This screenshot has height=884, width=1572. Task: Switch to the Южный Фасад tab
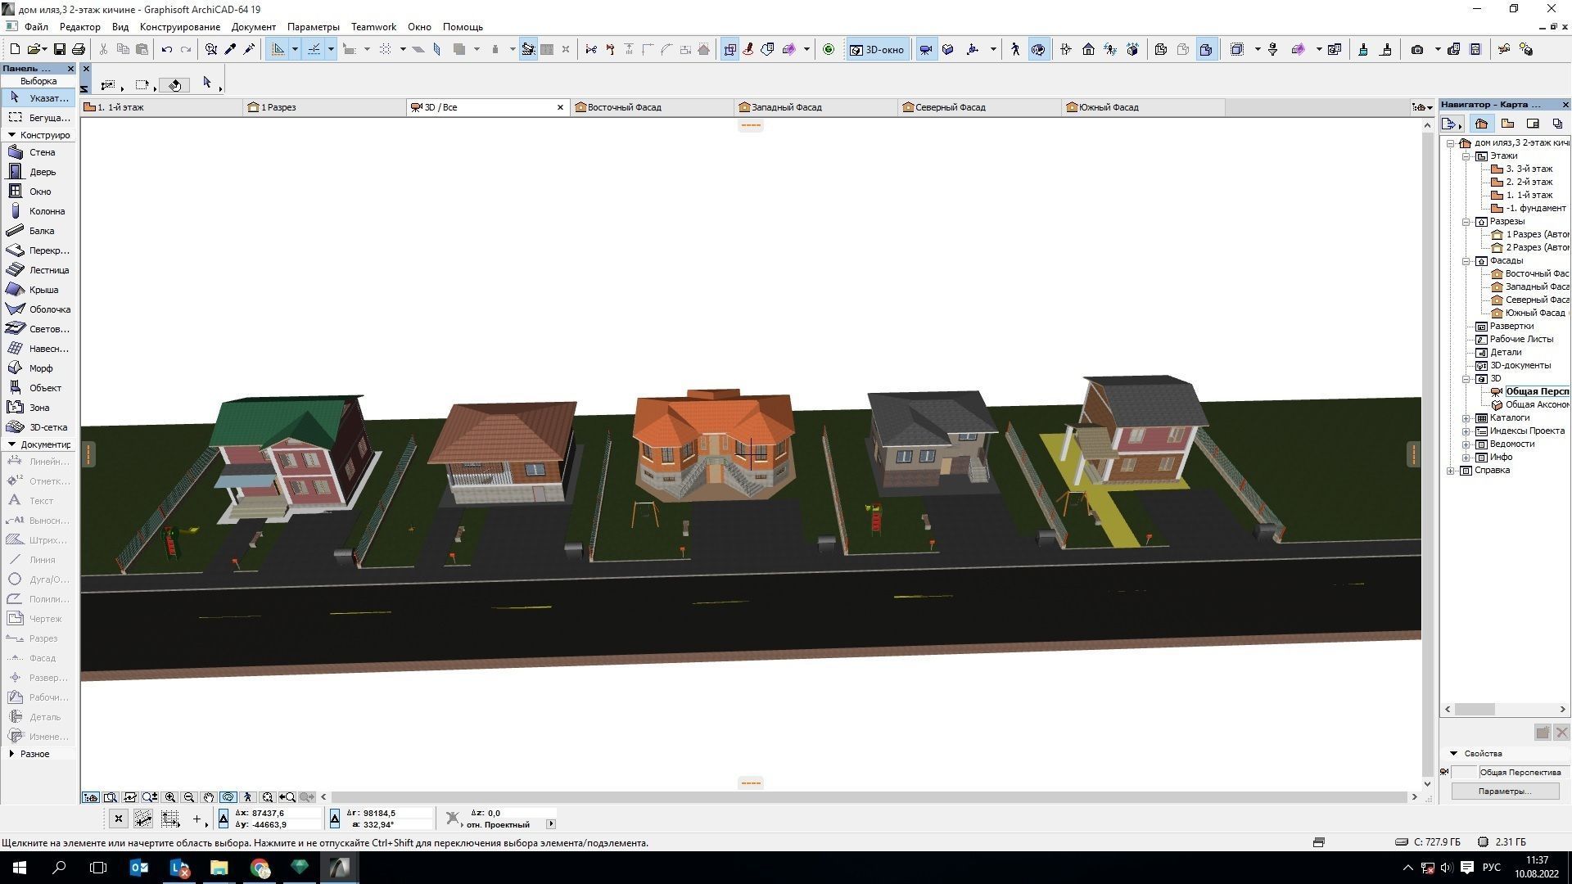(1144, 107)
